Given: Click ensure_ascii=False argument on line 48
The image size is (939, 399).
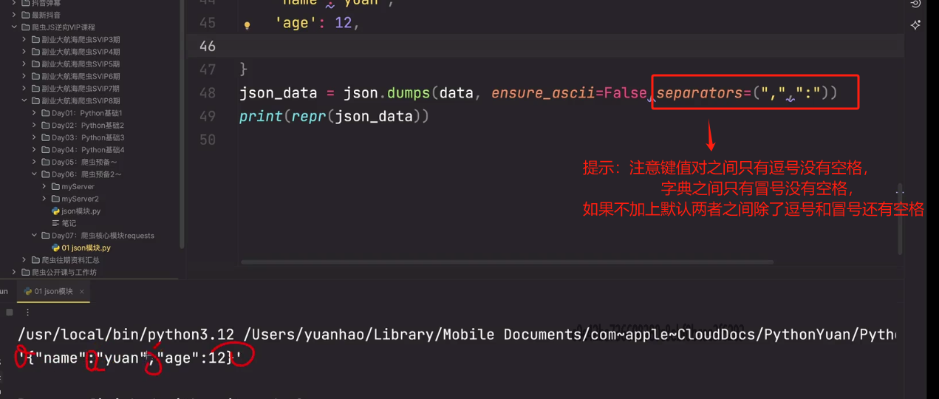Looking at the screenshot, I should pyautogui.click(x=567, y=93).
